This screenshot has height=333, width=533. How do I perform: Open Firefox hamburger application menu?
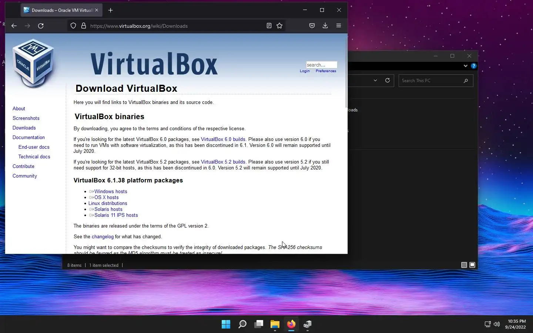(x=338, y=26)
